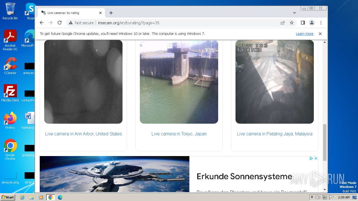358x201 pixels.
Task: Click the forward navigation arrow
Action: pyautogui.click(x=51, y=23)
